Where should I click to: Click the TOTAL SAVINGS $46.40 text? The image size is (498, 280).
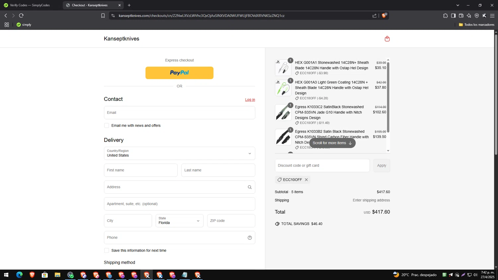tap(301, 224)
